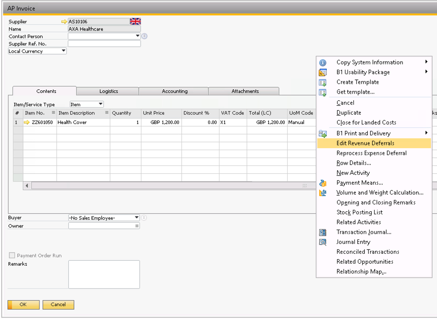Image resolution: width=437 pixels, height=322 pixels.
Task: Click the B1 Usability Package icon
Action: coord(323,73)
